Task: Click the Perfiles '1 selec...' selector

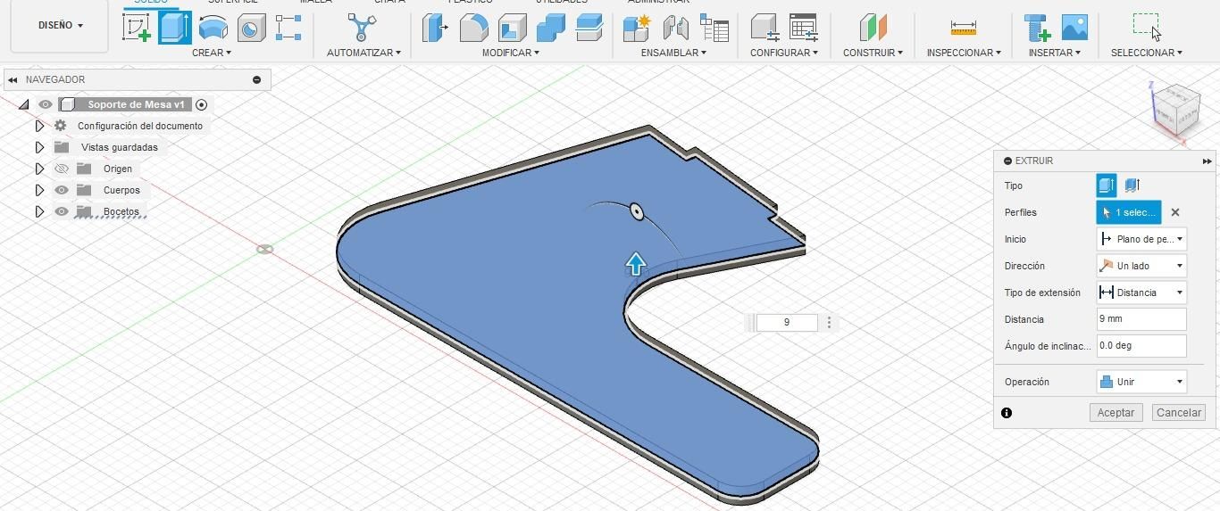Action: point(1129,212)
